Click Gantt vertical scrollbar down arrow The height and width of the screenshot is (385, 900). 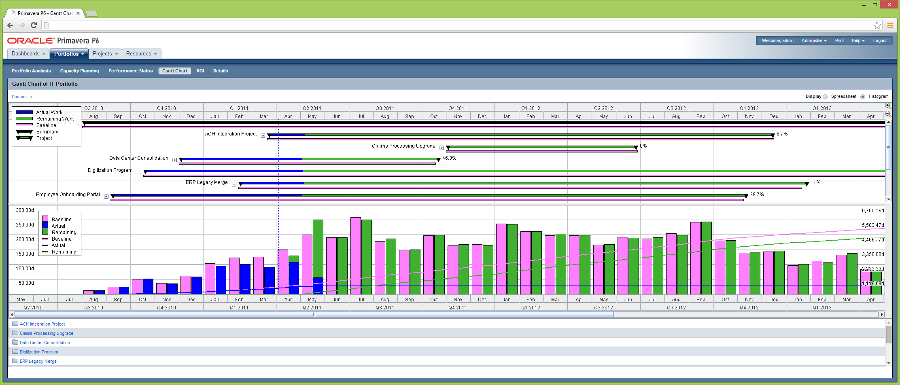[x=888, y=199]
